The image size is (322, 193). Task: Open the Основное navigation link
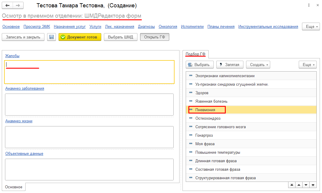[x=11, y=27]
